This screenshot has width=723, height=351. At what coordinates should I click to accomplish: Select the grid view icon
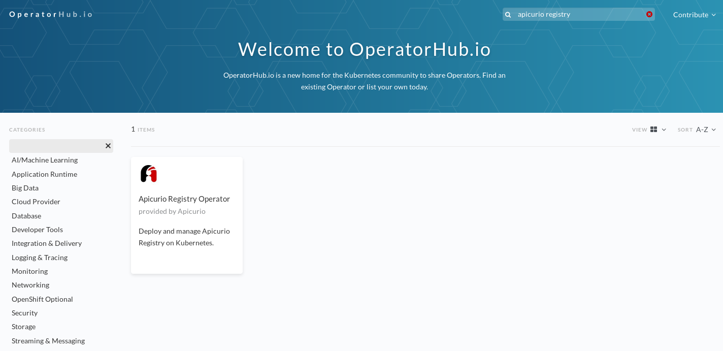click(x=653, y=130)
